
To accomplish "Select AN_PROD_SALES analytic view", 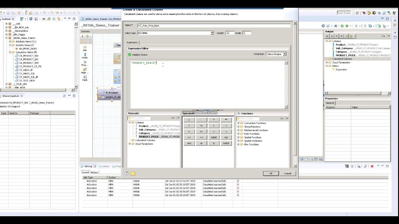I will pyautogui.click(x=28, y=49).
